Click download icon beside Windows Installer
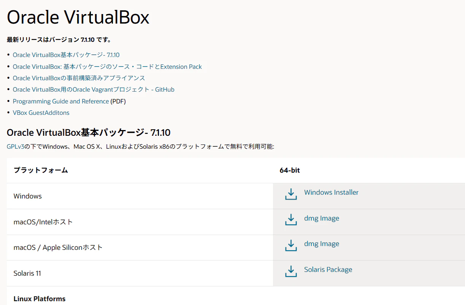 (x=291, y=194)
